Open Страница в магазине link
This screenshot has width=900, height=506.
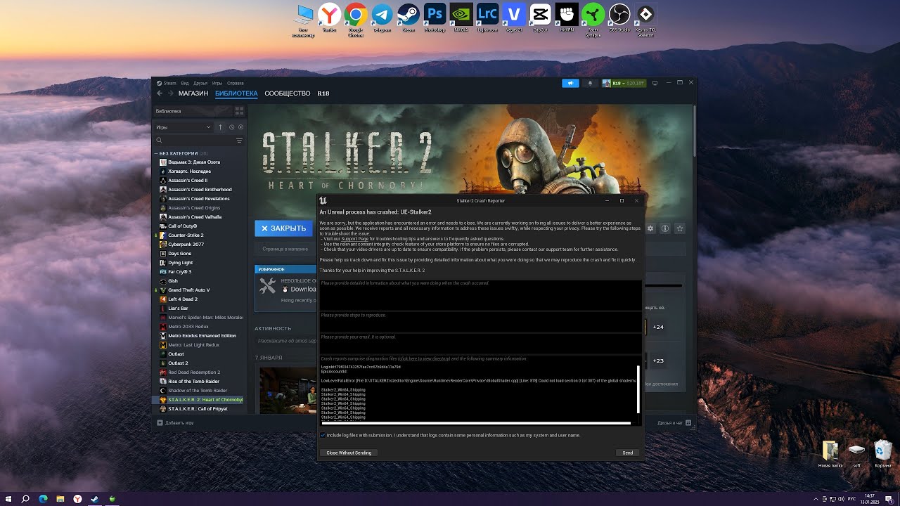[x=285, y=249]
